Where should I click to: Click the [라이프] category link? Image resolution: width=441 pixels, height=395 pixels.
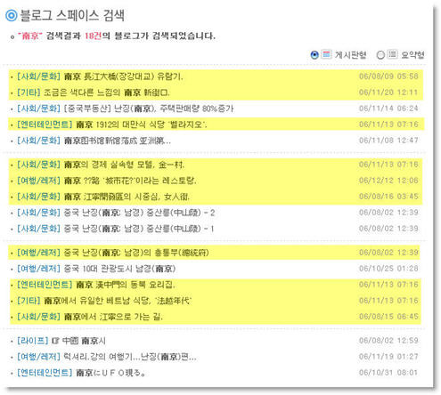(x=33, y=341)
